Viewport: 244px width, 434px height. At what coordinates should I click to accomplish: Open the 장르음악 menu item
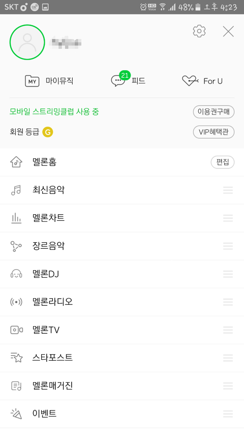click(122, 246)
